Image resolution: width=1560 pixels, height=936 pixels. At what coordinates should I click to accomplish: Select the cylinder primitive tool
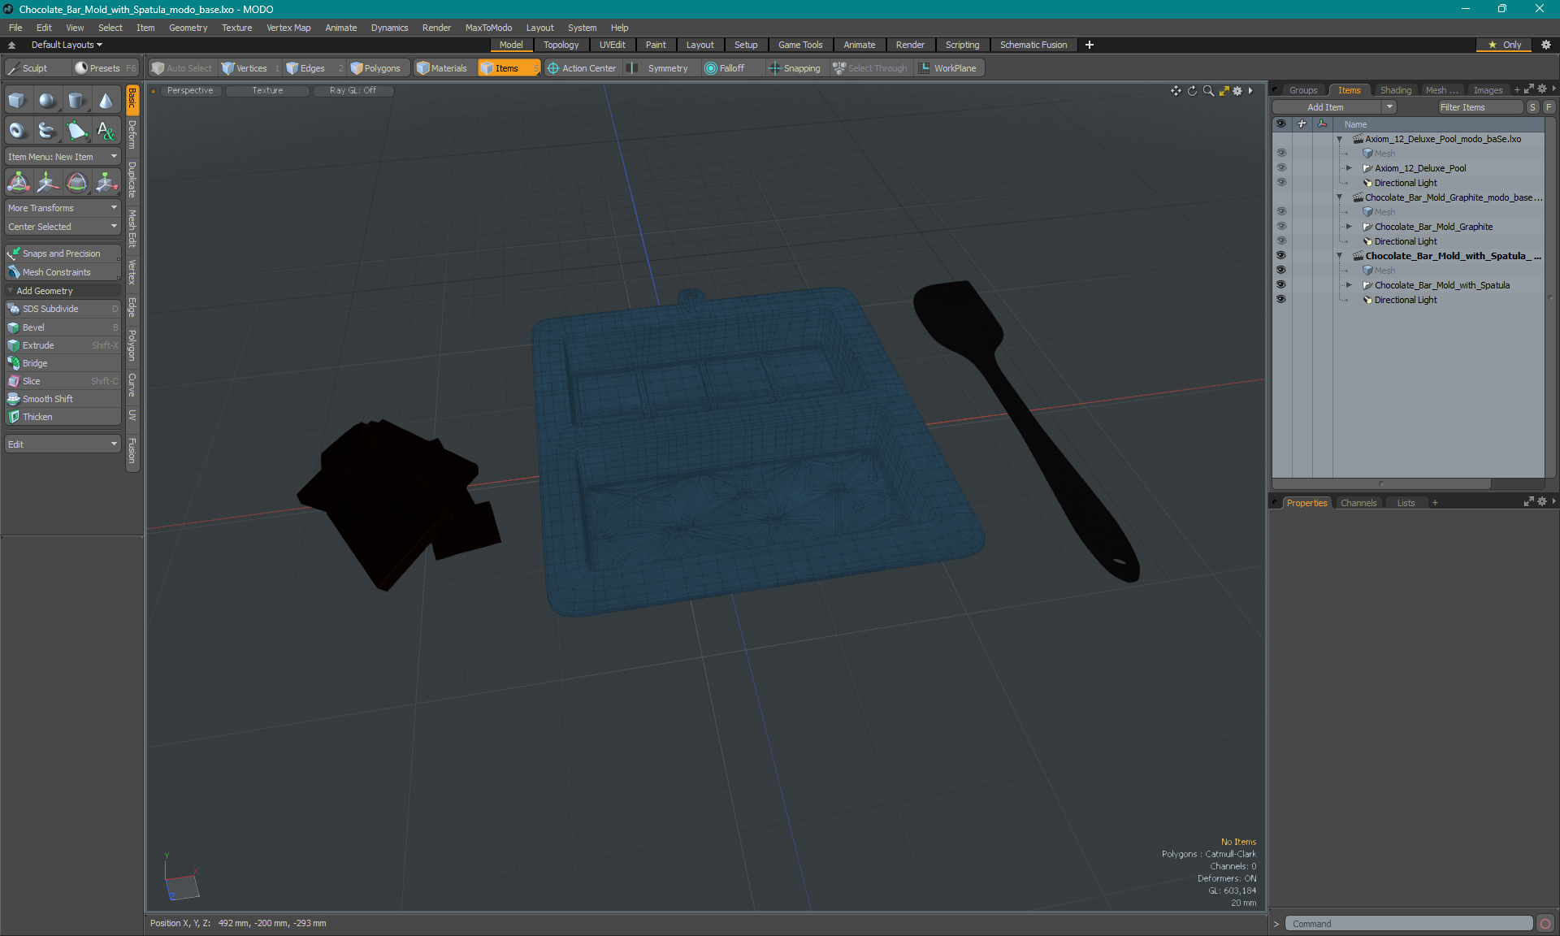click(x=76, y=101)
